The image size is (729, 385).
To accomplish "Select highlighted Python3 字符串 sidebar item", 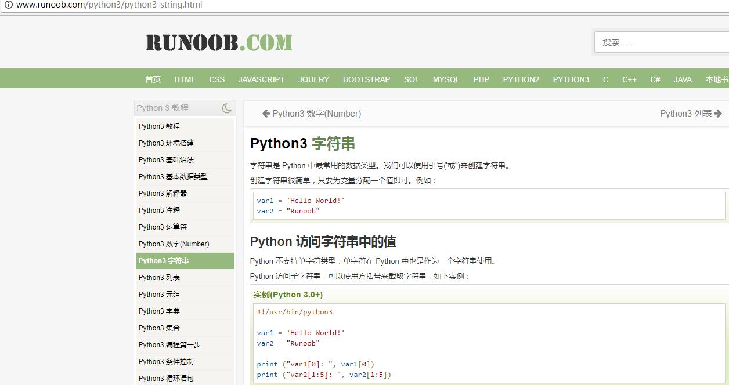I will [x=185, y=261].
